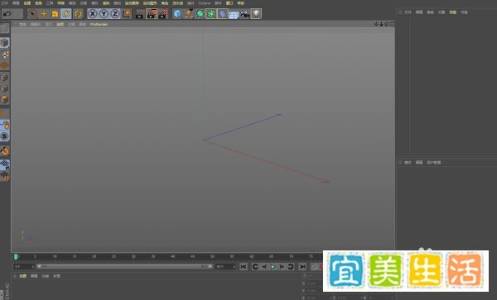Go to end of animation
The width and height of the screenshot is (497, 300).
302,267
